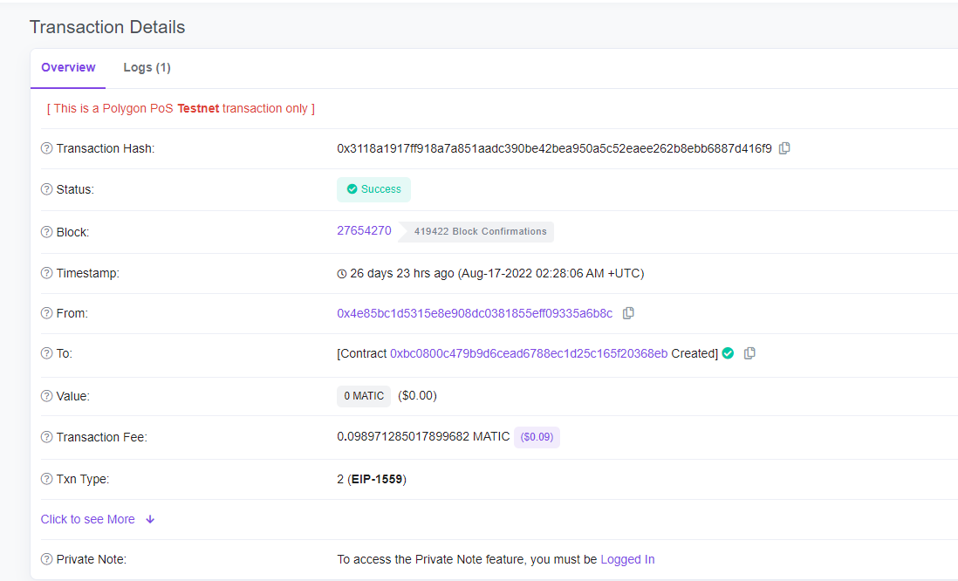This screenshot has height=581, width=958.
Task: Click the ($0.09) fee value badge
Action: [x=536, y=436]
